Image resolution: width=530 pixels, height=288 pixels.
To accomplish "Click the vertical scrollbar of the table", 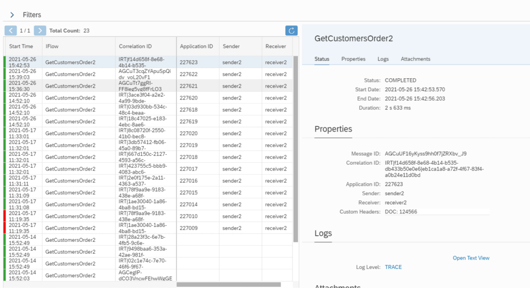I will coord(296,149).
